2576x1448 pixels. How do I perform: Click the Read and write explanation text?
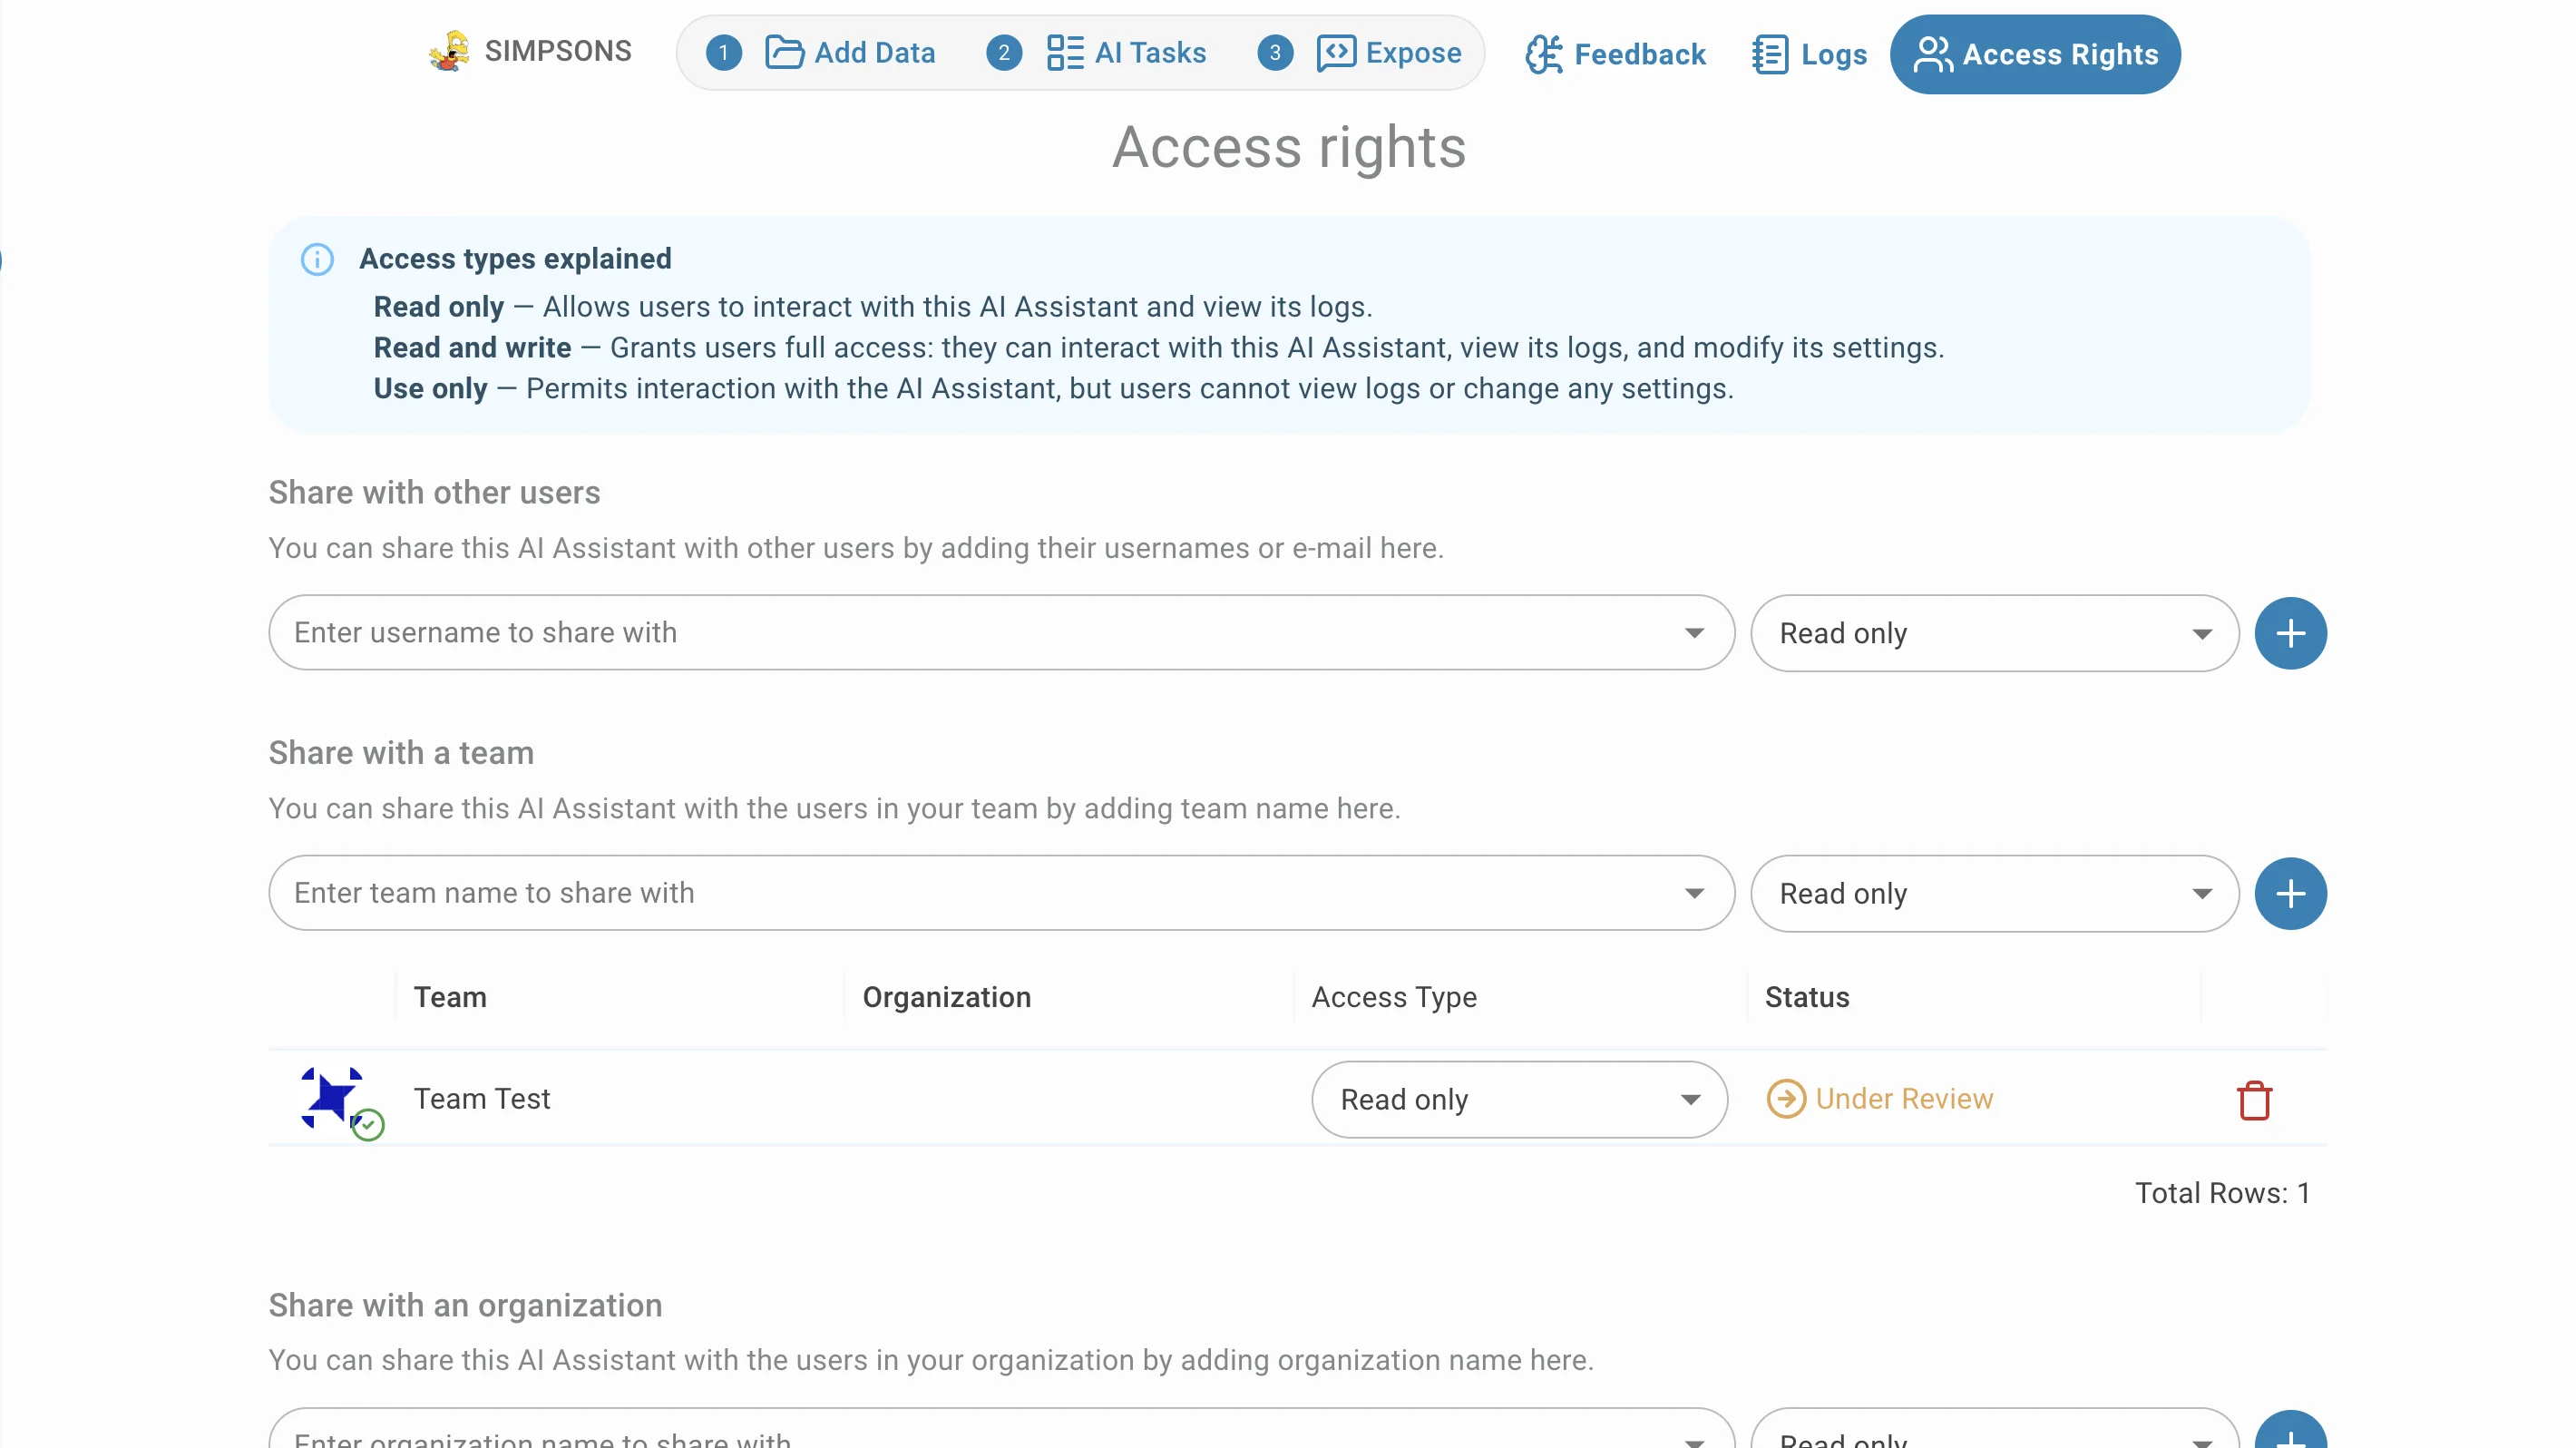click(x=1158, y=348)
